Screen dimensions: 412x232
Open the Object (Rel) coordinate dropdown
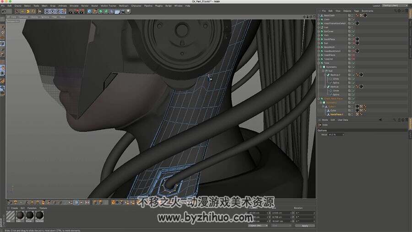point(257,226)
